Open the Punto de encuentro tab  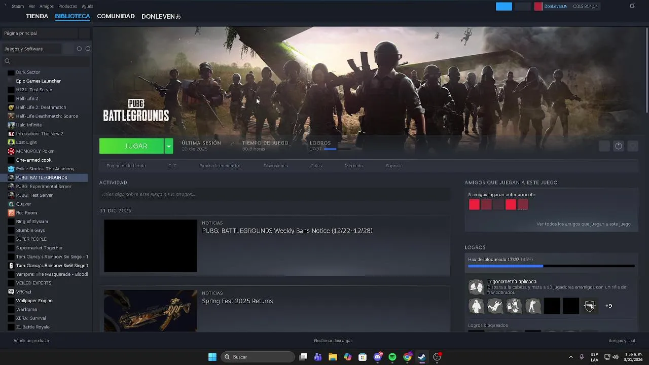pyautogui.click(x=220, y=166)
